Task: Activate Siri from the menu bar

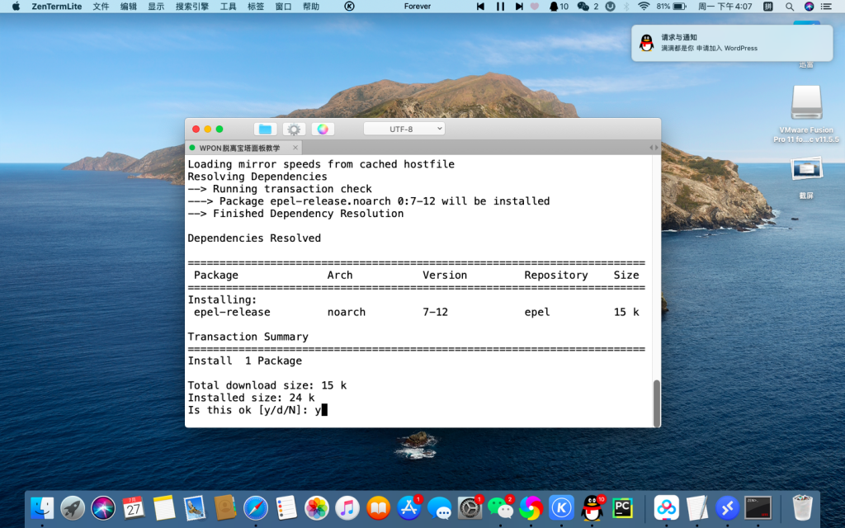Action: coord(809,7)
